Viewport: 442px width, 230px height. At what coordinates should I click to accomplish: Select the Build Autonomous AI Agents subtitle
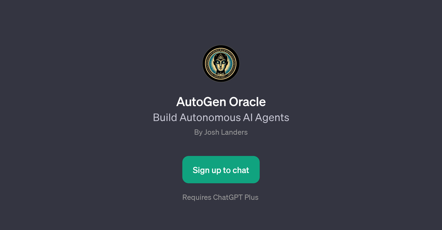coord(221,118)
